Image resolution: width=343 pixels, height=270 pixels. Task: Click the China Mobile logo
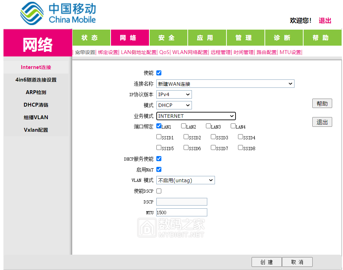coord(58,13)
